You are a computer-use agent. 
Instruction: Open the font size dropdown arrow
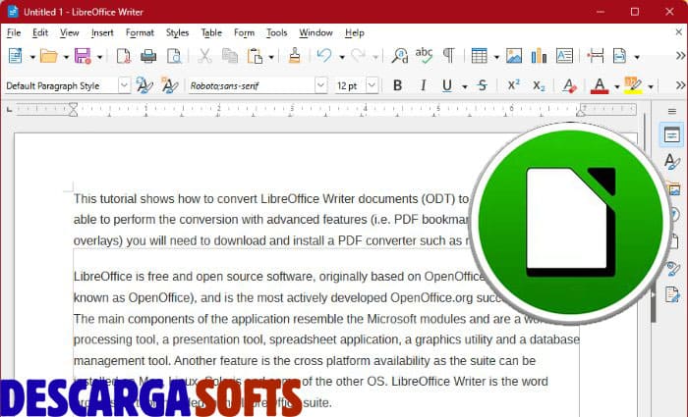pyautogui.click(x=373, y=85)
